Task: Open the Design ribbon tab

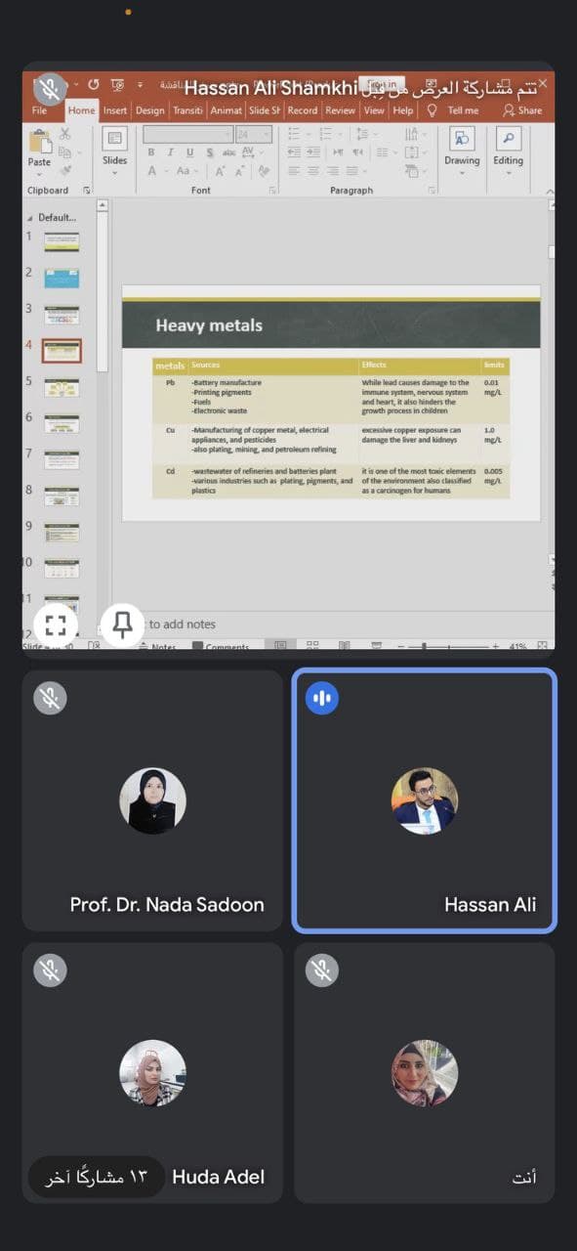Action: click(x=149, y=110)
